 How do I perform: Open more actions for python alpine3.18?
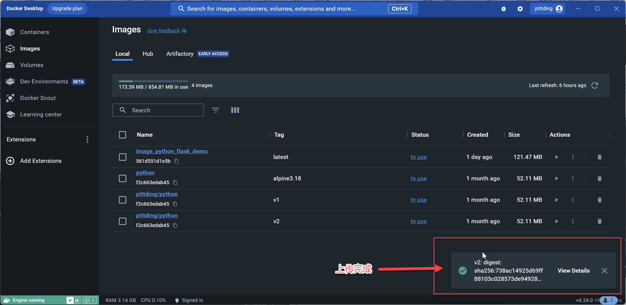573,178
